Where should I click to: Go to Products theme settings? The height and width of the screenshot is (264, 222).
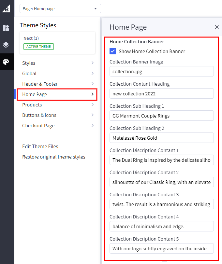(32, 105)
